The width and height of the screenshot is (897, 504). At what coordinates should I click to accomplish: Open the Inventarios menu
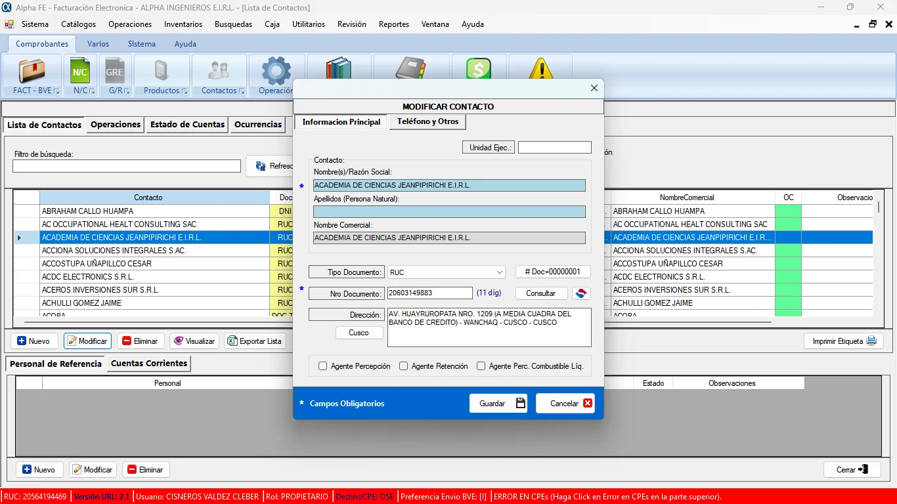pyautogui.click(x=183, y=24)
